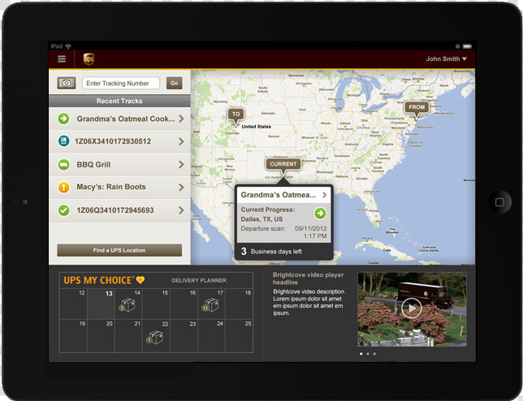Tap the camera scan icon
523x401 pixels.
pos(67,83)
